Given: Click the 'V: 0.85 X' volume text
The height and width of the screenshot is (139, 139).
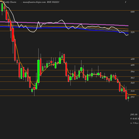Looking at the screenshot, I should [135, 119].
